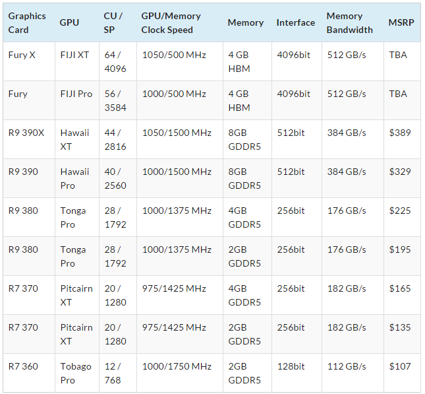Screen dimensions: 425x394
Task: Select the R9 390 card cell
Action: (x=29, y=178)
